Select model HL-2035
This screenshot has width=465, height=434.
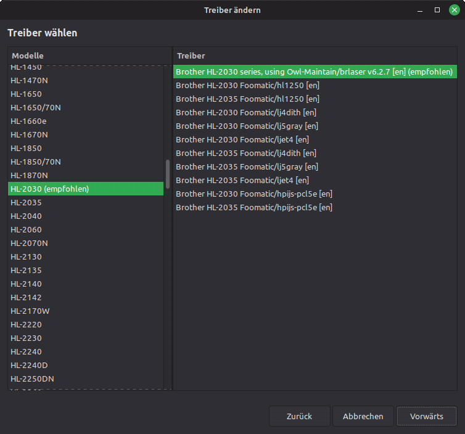click(x=86, y=202)
